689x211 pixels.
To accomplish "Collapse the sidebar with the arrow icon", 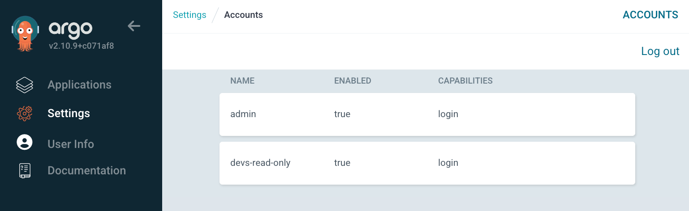I will pyautogui.click(x=134, y=26).
